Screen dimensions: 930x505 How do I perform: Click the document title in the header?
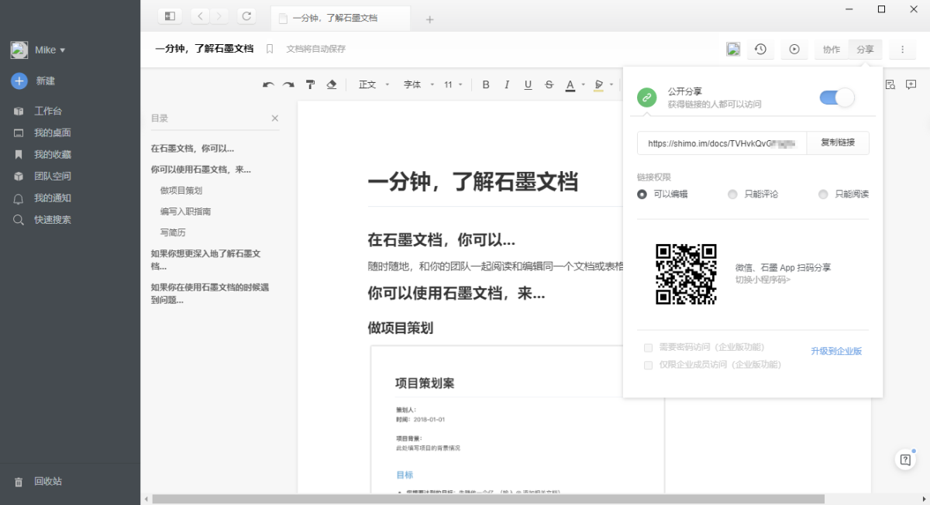(204, 49)
